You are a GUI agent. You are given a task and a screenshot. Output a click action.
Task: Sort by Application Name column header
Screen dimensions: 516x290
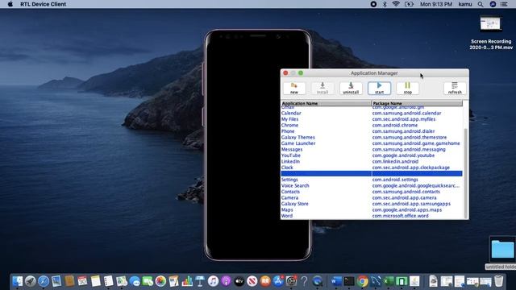pyautogui.click(x=326, y=103)
